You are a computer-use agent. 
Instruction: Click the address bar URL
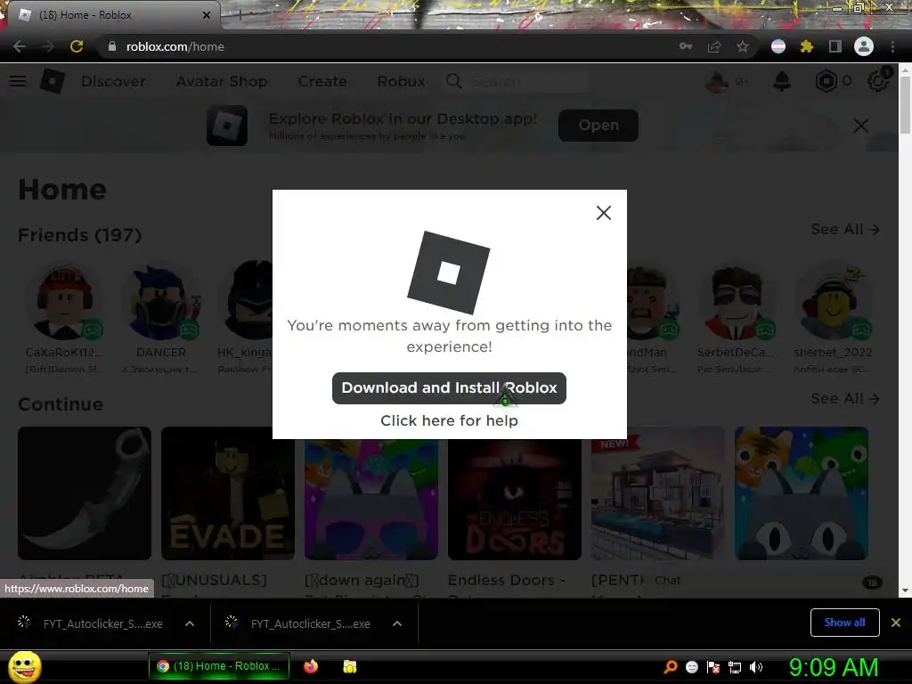coord(175,46)
